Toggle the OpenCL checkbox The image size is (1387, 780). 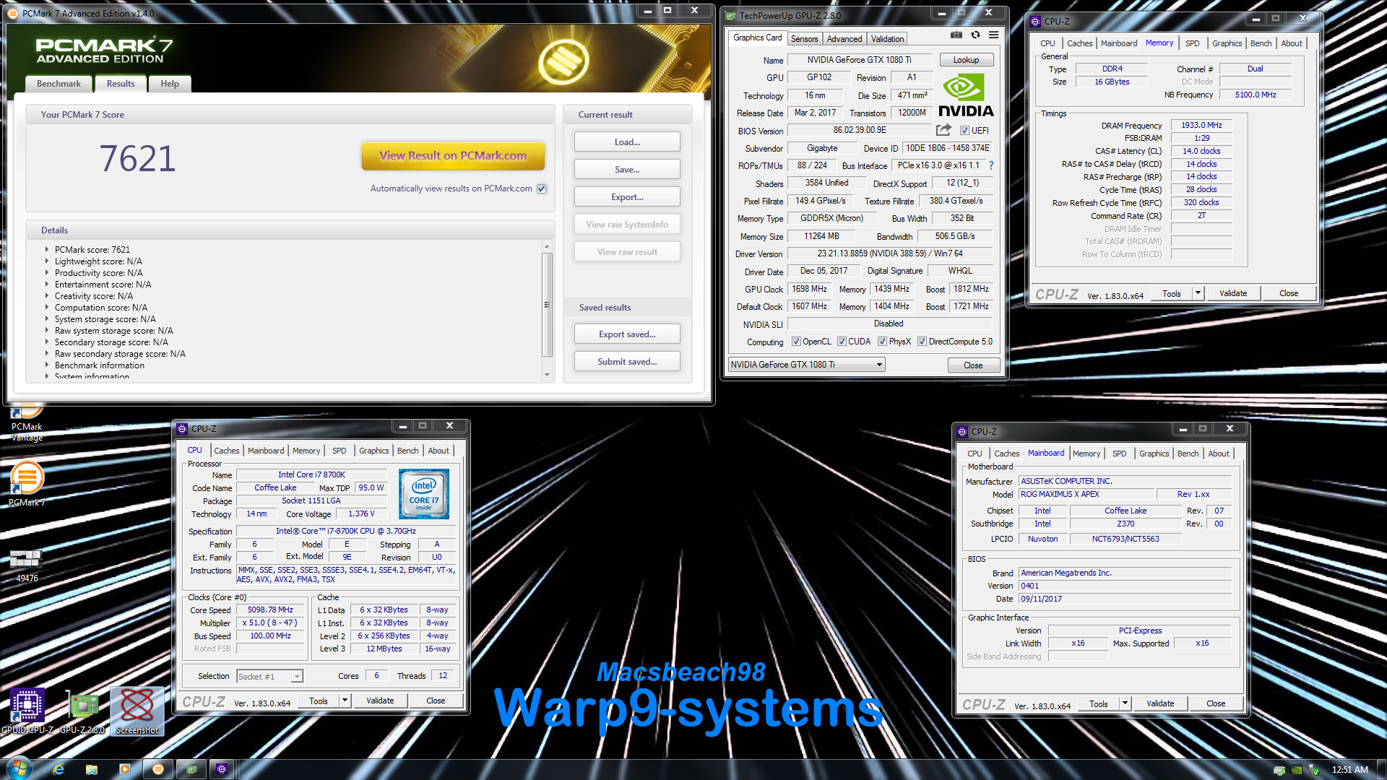click(796, 342)
